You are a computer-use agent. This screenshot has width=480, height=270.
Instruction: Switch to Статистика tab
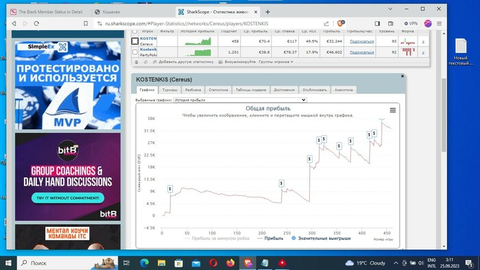click(218, 90)
